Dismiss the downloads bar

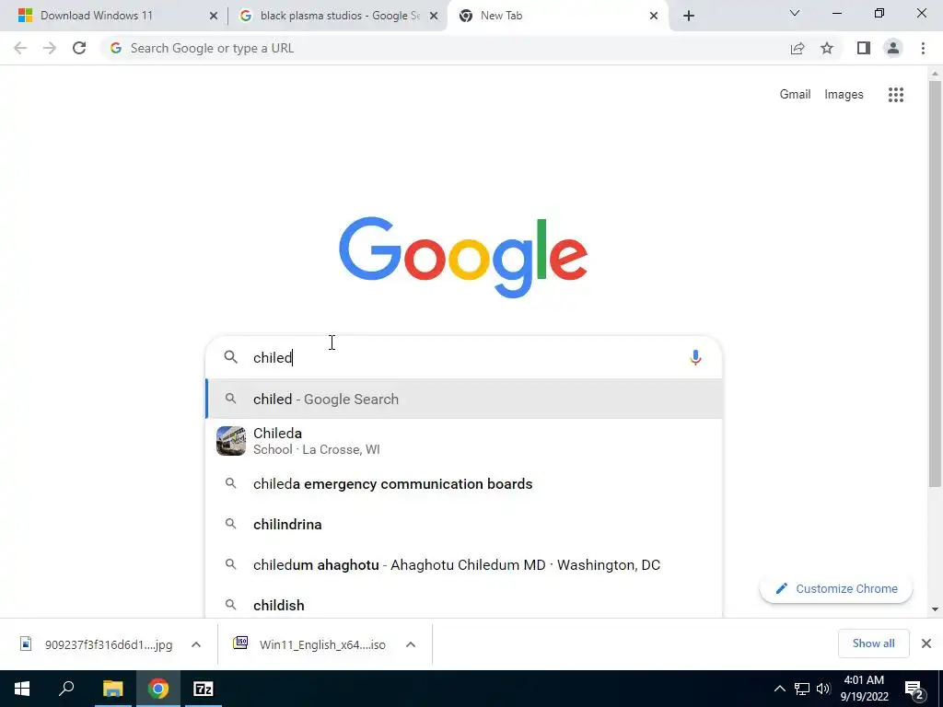click(x=926, y=643)
